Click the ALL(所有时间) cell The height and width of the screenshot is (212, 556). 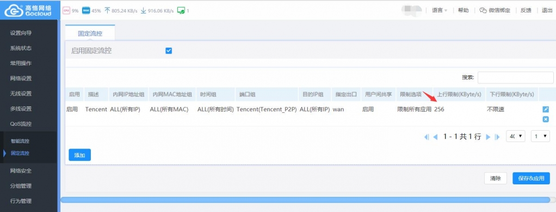pos(215,110)
